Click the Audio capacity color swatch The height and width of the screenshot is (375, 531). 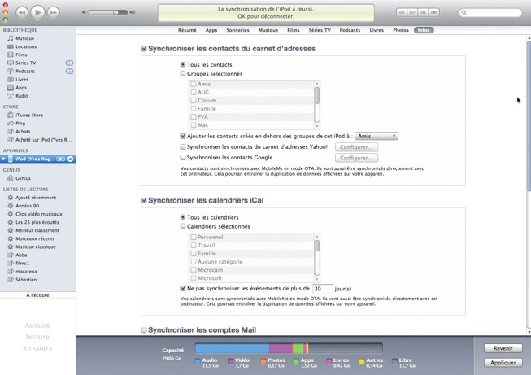(198, 361)
